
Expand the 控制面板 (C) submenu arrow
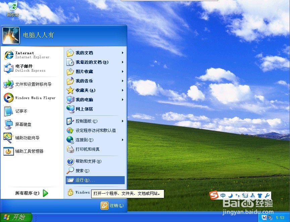122,121
